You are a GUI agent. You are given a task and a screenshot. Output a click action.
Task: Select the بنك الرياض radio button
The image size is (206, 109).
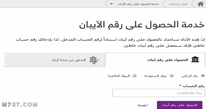tap(203, 76)
